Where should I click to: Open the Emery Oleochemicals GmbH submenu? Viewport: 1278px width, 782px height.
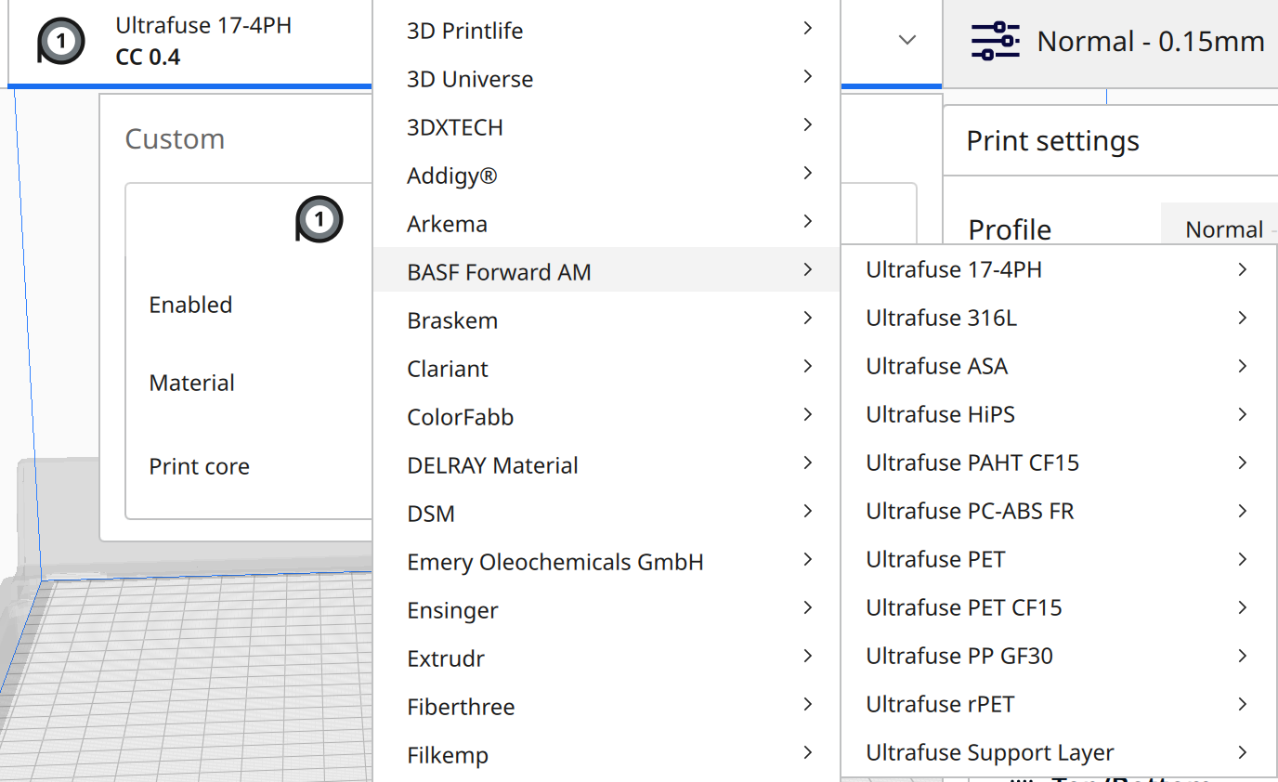(606, 561)
